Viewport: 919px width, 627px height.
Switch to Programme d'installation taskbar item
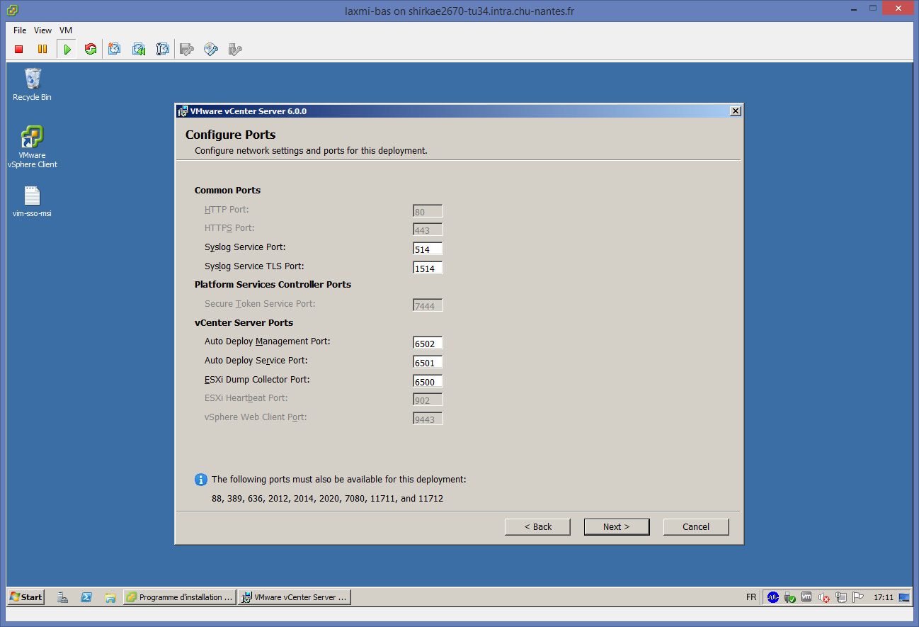click(179, 597)
